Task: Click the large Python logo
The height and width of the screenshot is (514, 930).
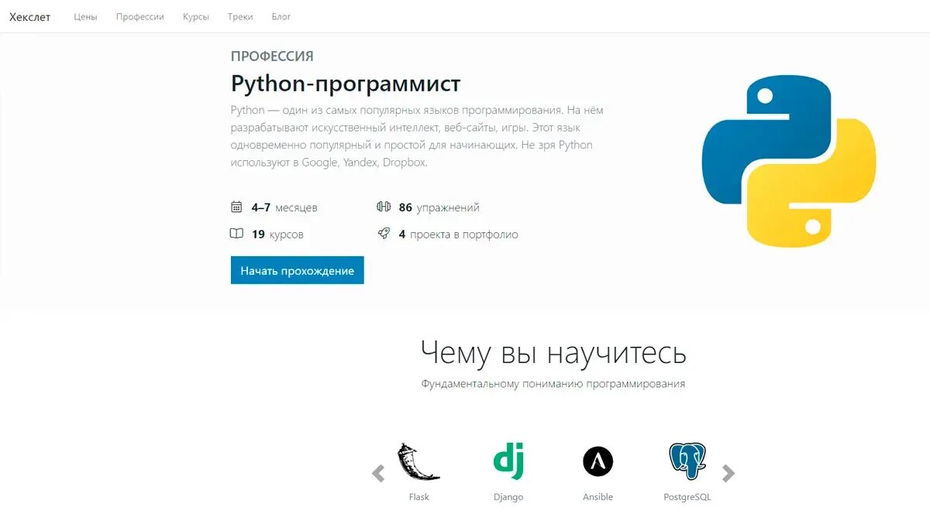Action: (788, 161)
